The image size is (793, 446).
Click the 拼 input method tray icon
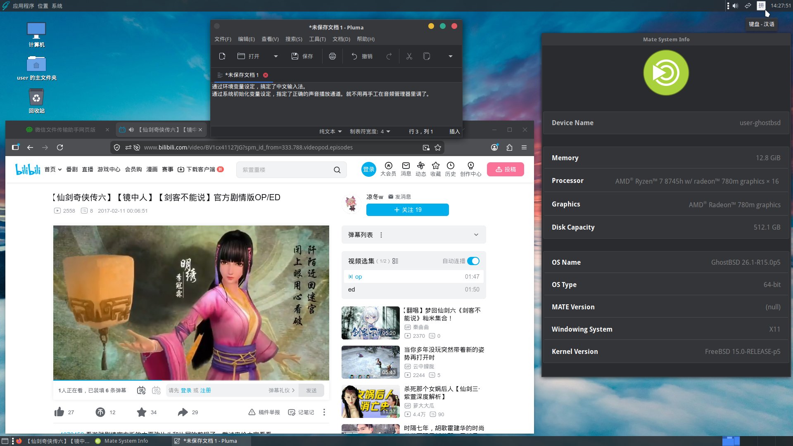[761, 6]
